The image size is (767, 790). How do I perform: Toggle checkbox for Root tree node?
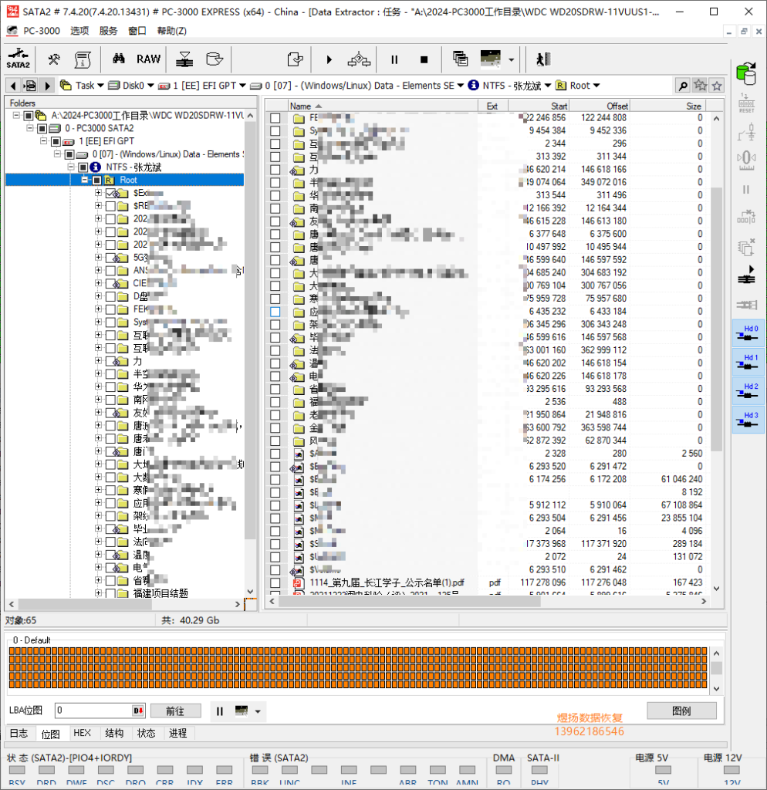96,180
